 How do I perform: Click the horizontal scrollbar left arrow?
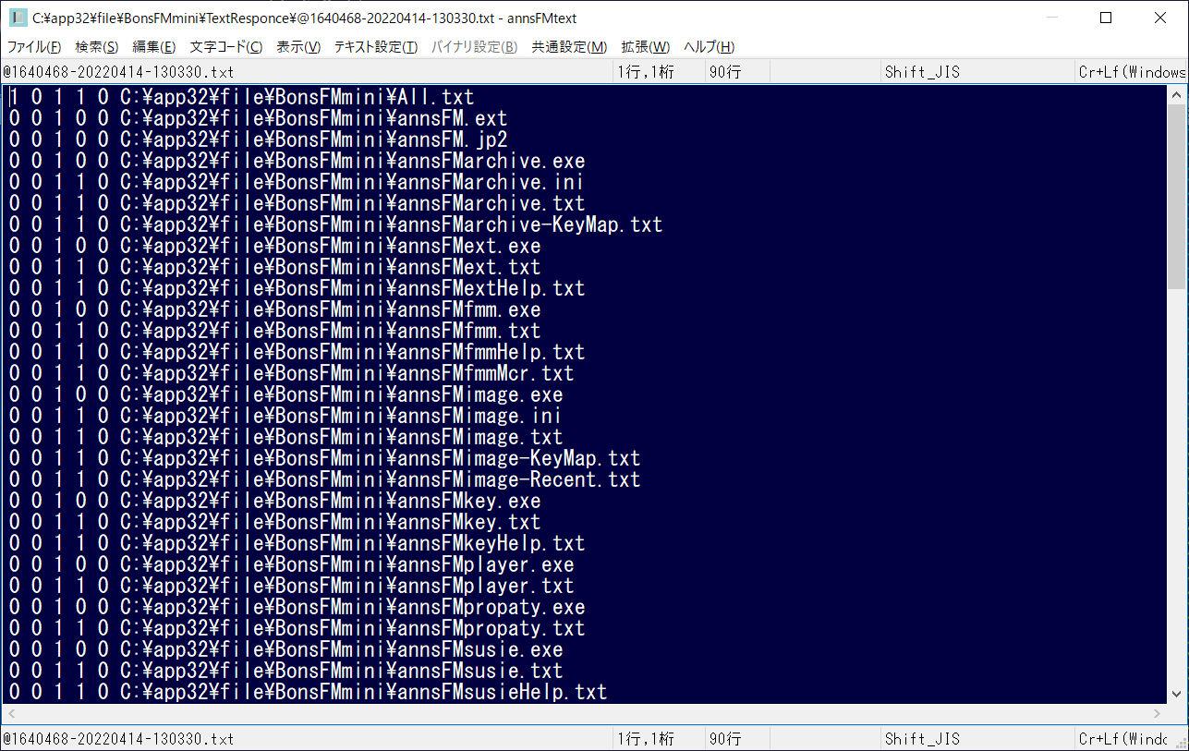pyautogui.click(x=10, y=713)
